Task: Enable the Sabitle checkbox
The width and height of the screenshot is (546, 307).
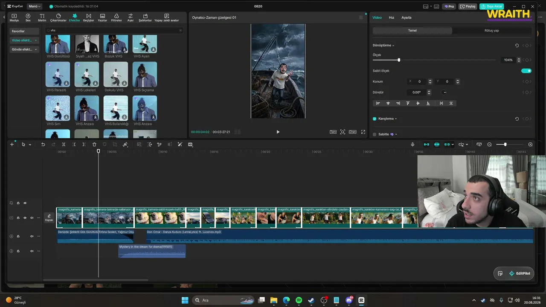Action: (x=375, y=134)
